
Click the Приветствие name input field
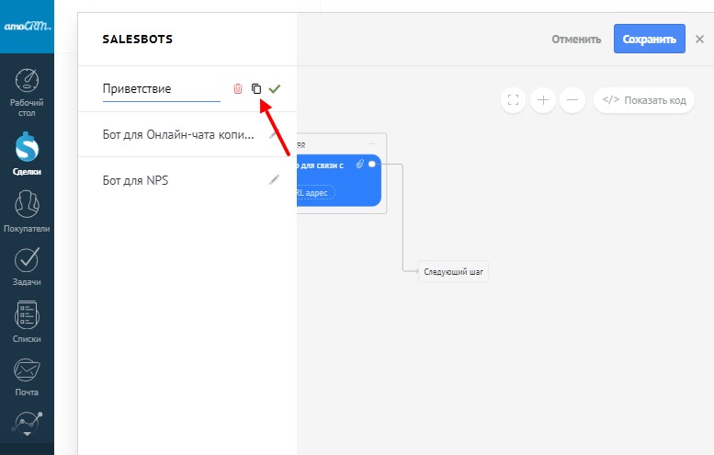click(161, 89)
